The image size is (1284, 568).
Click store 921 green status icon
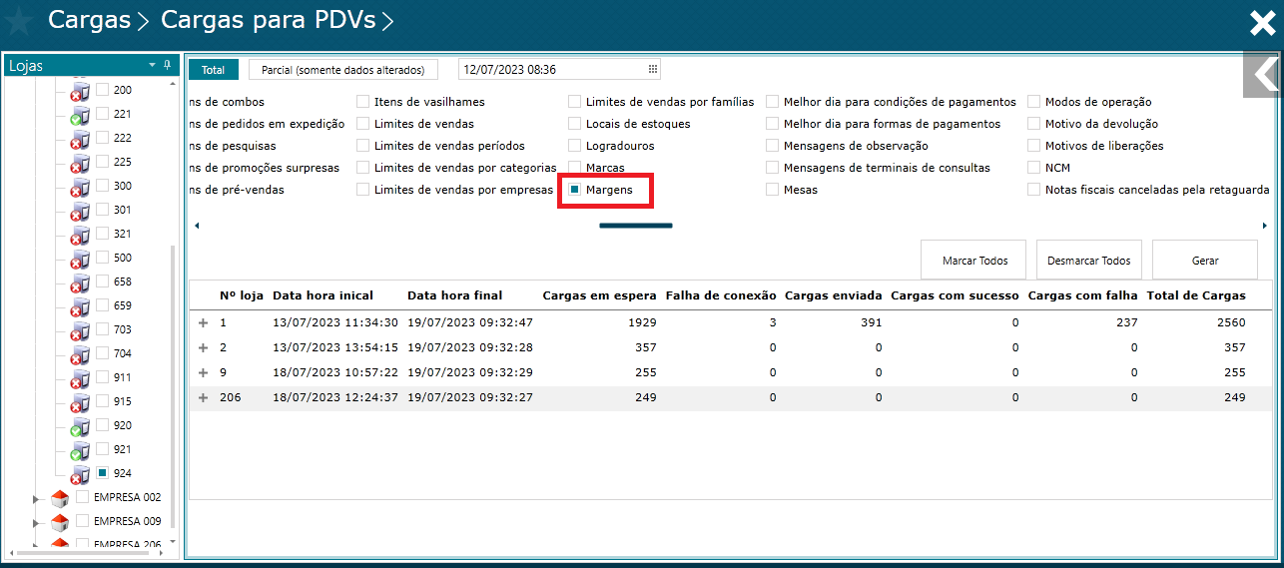(79, 451)
